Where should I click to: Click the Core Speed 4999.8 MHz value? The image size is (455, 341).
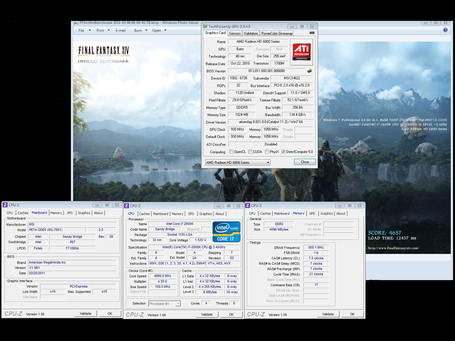[163, 276]
